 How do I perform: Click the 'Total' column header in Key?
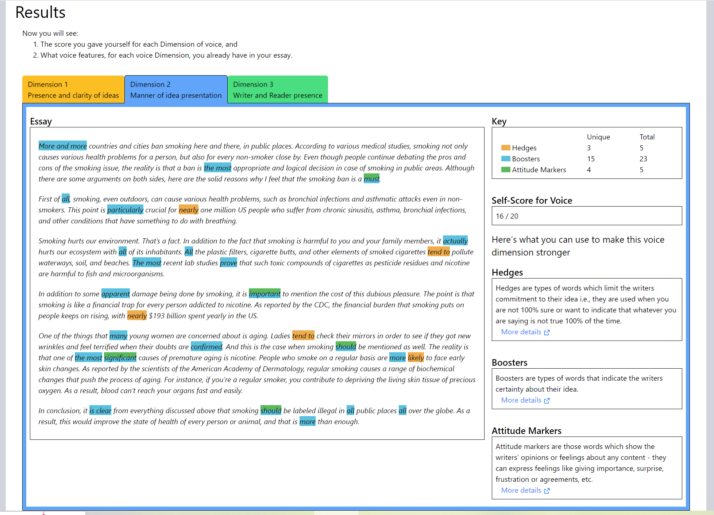647,137
